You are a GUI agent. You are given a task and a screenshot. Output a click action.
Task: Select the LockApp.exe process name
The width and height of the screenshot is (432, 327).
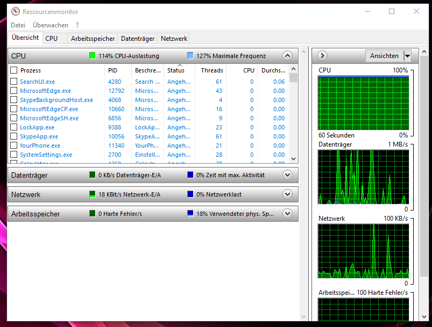[37, 127]
